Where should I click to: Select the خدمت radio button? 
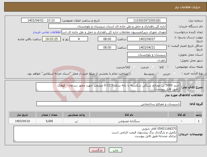coord(153,67)
